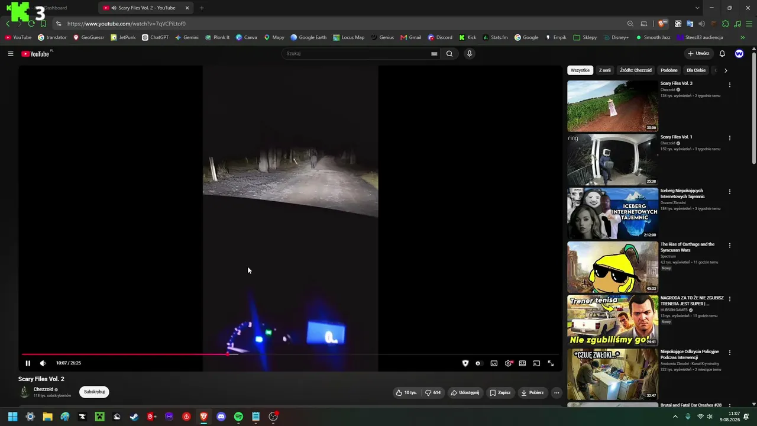Like the video with thumbs up
The width and height of the screenshot is (757, 426).
(x=406, y=392)
